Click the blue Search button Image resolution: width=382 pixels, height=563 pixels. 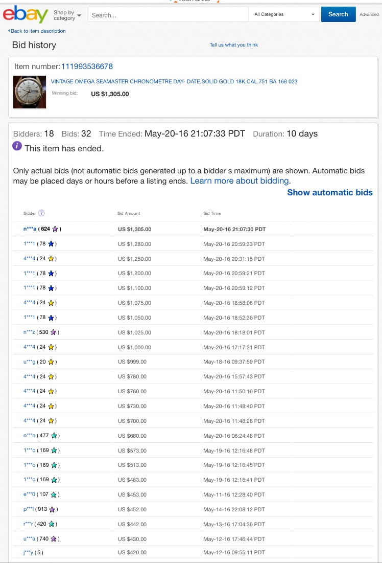(338, 14)
